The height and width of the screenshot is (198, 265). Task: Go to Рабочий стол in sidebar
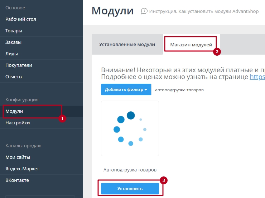21,19
